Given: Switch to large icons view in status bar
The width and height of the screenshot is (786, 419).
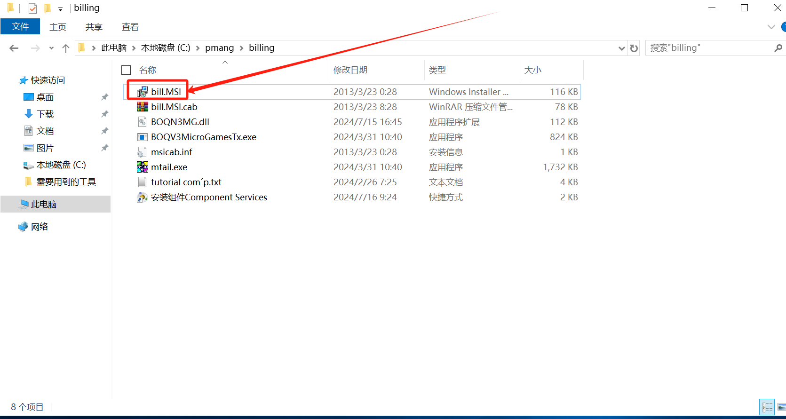Looking at the screenshot, I should click(x=781, y=407).
